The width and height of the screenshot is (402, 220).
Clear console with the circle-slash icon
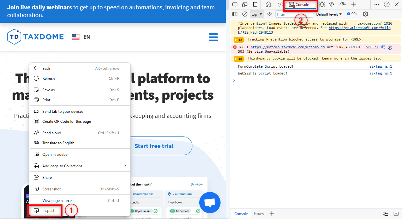tap(245, 14)
